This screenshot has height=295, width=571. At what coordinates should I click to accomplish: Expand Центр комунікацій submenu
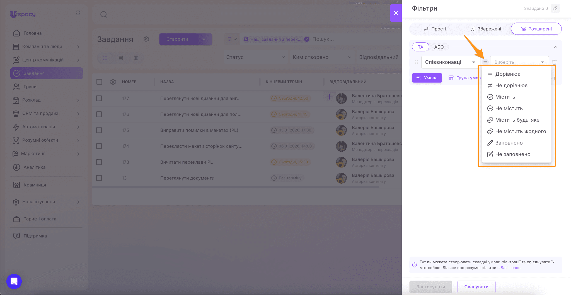78,60
